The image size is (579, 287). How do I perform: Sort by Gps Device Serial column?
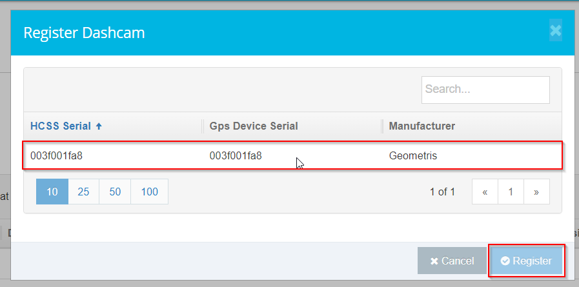(x=254, y=126)
